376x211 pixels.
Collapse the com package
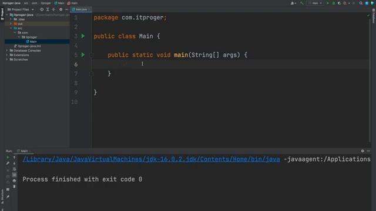pyautogui.click(x=15, y=33)
